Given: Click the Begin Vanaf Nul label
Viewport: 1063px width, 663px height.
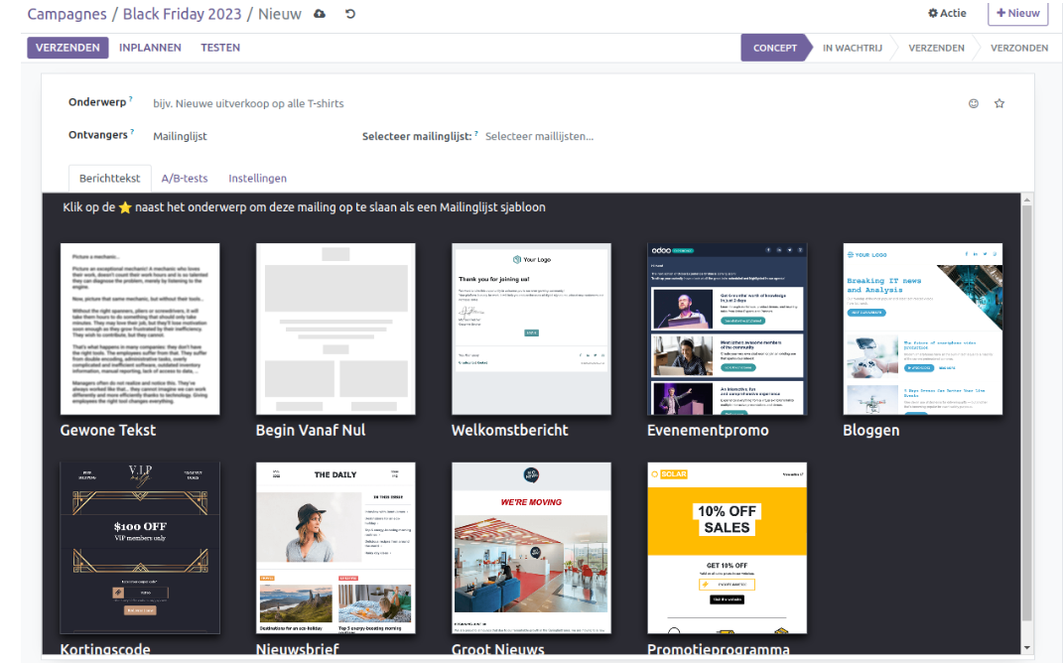Looking at the screenshot, I should point(311,430).
